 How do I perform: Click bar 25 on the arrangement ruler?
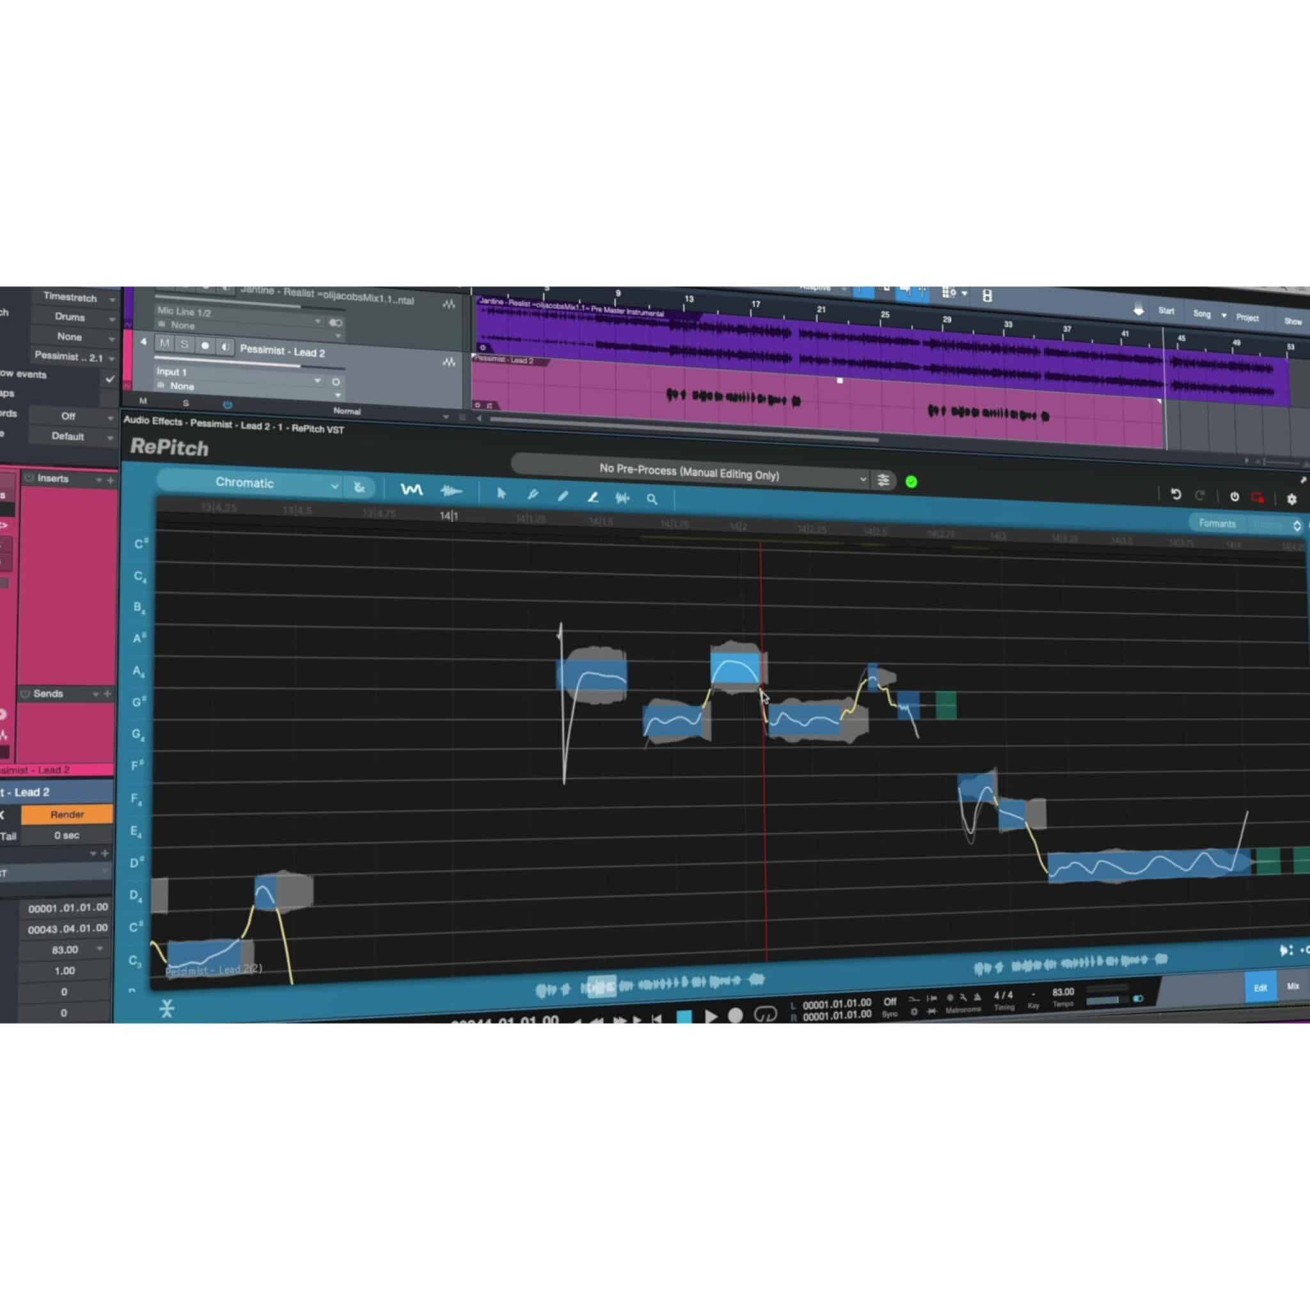[885, 315]
